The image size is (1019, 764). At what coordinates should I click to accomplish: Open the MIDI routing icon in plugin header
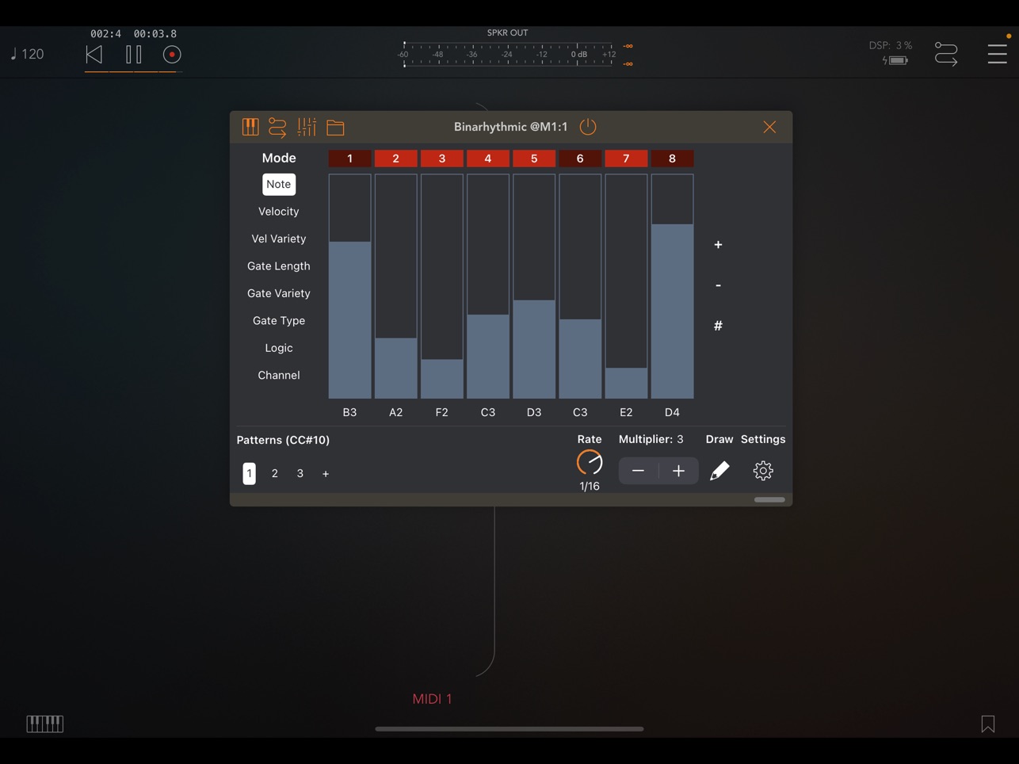pos(277,127)
